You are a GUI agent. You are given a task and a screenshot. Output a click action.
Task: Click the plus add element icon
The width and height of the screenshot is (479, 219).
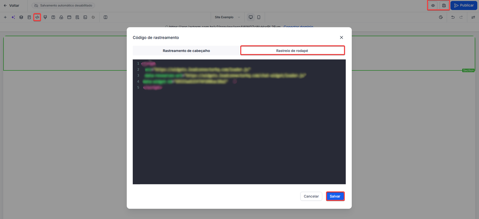pos(5,17)
